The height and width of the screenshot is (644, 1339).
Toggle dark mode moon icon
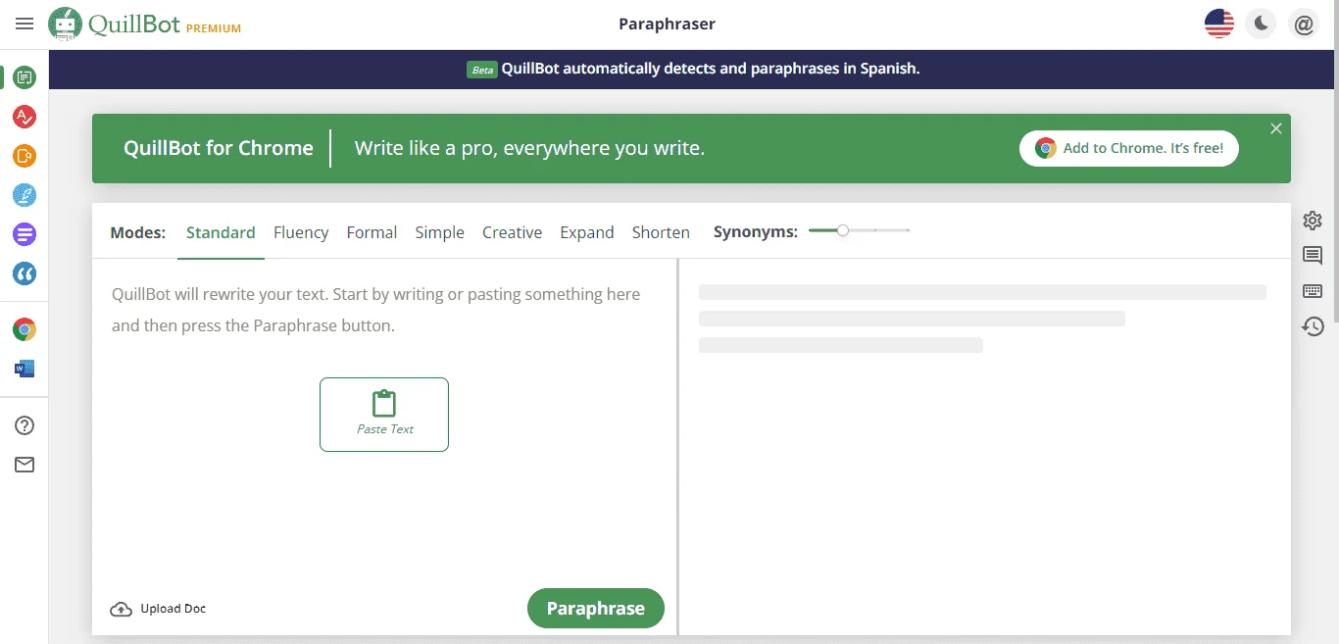[1262, 24]
